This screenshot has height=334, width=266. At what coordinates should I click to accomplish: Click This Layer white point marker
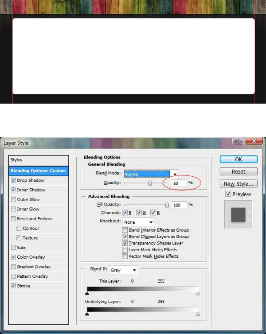tap(198, 294)
